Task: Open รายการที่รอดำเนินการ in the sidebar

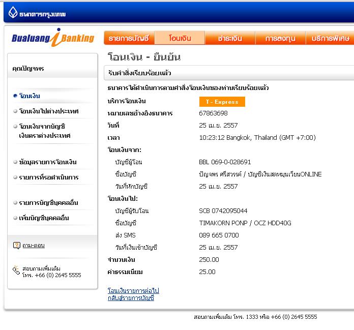Action: [x=49, y=177]
